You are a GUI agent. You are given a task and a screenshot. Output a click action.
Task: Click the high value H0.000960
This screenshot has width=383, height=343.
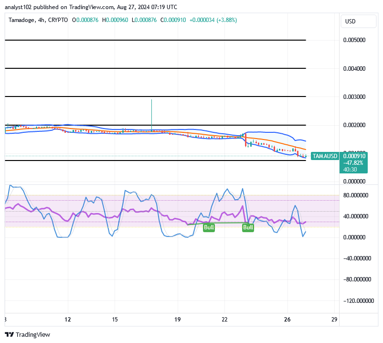tap(115, 20)
